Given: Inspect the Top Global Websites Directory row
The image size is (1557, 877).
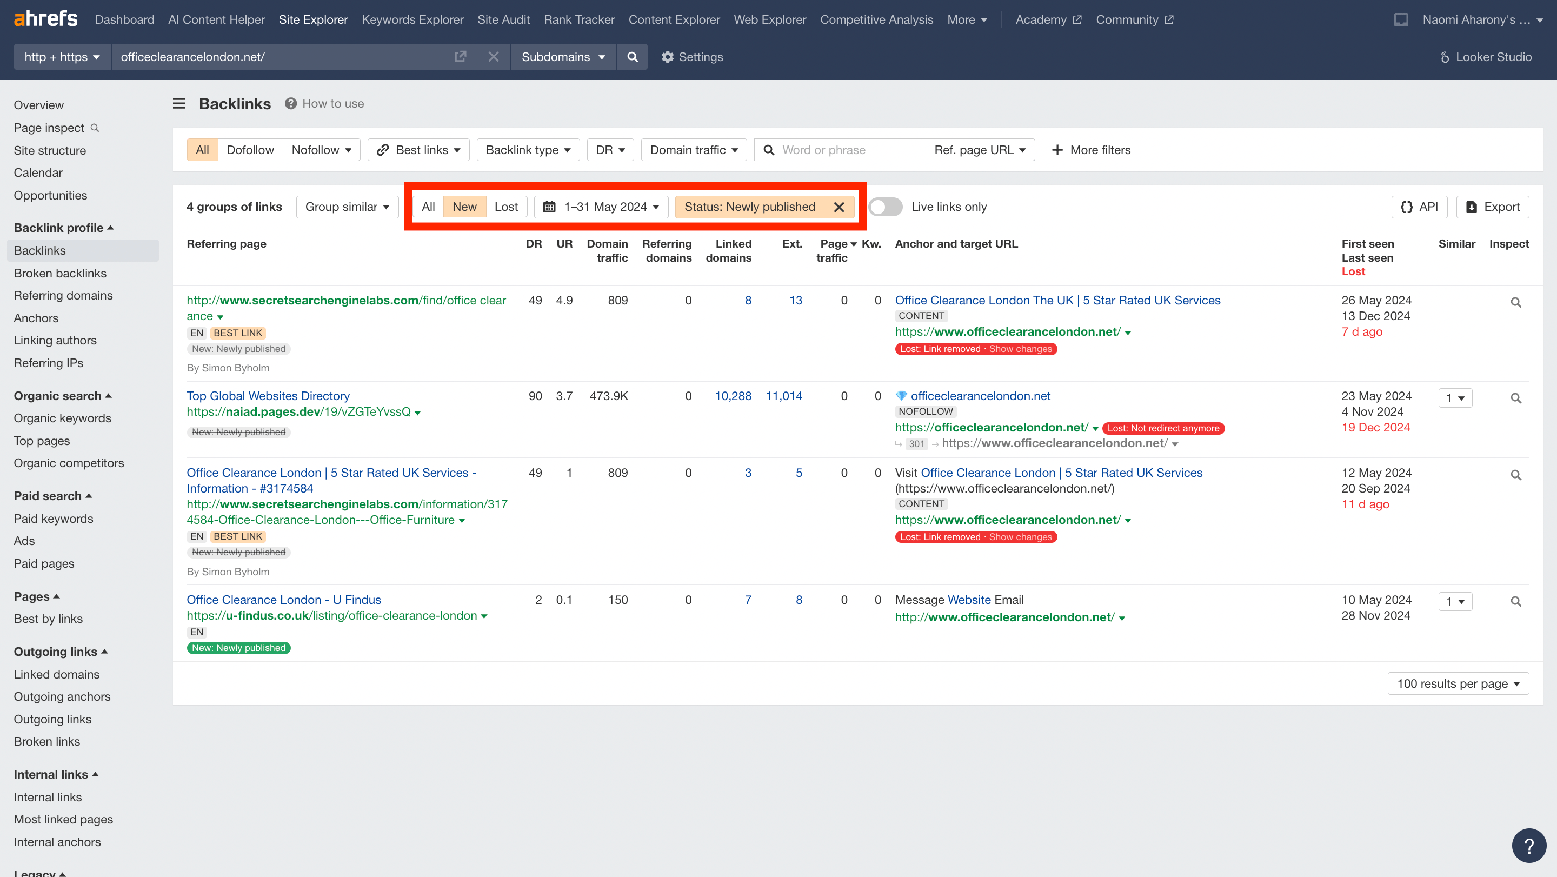Looking at the screenshot, I should (x=1516, y=398).
